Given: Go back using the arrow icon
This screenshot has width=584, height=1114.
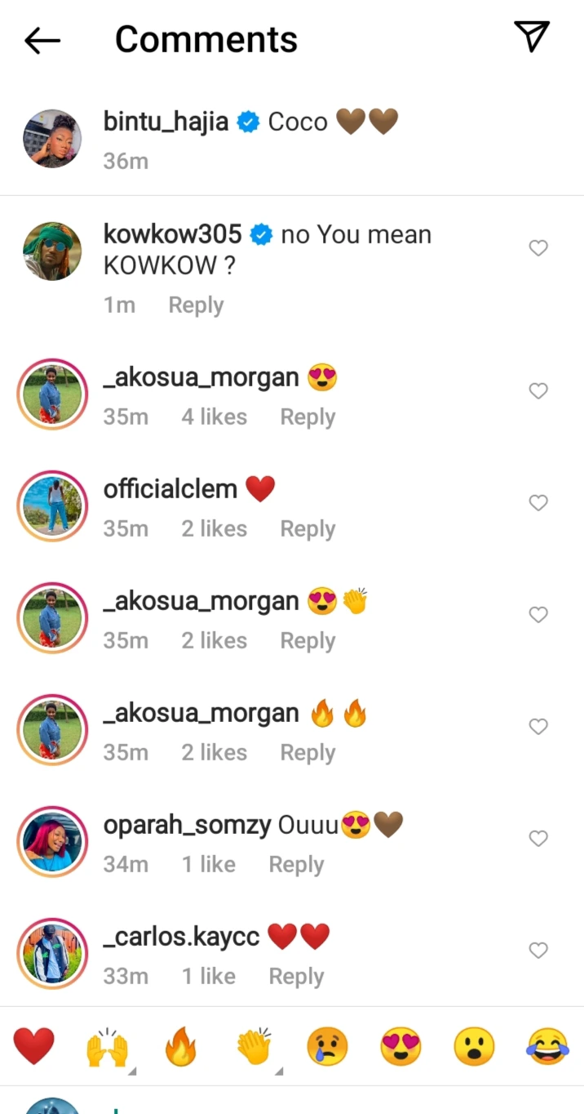Looking at the screenshot, I should pyautogui.click(x=42, y=39).
